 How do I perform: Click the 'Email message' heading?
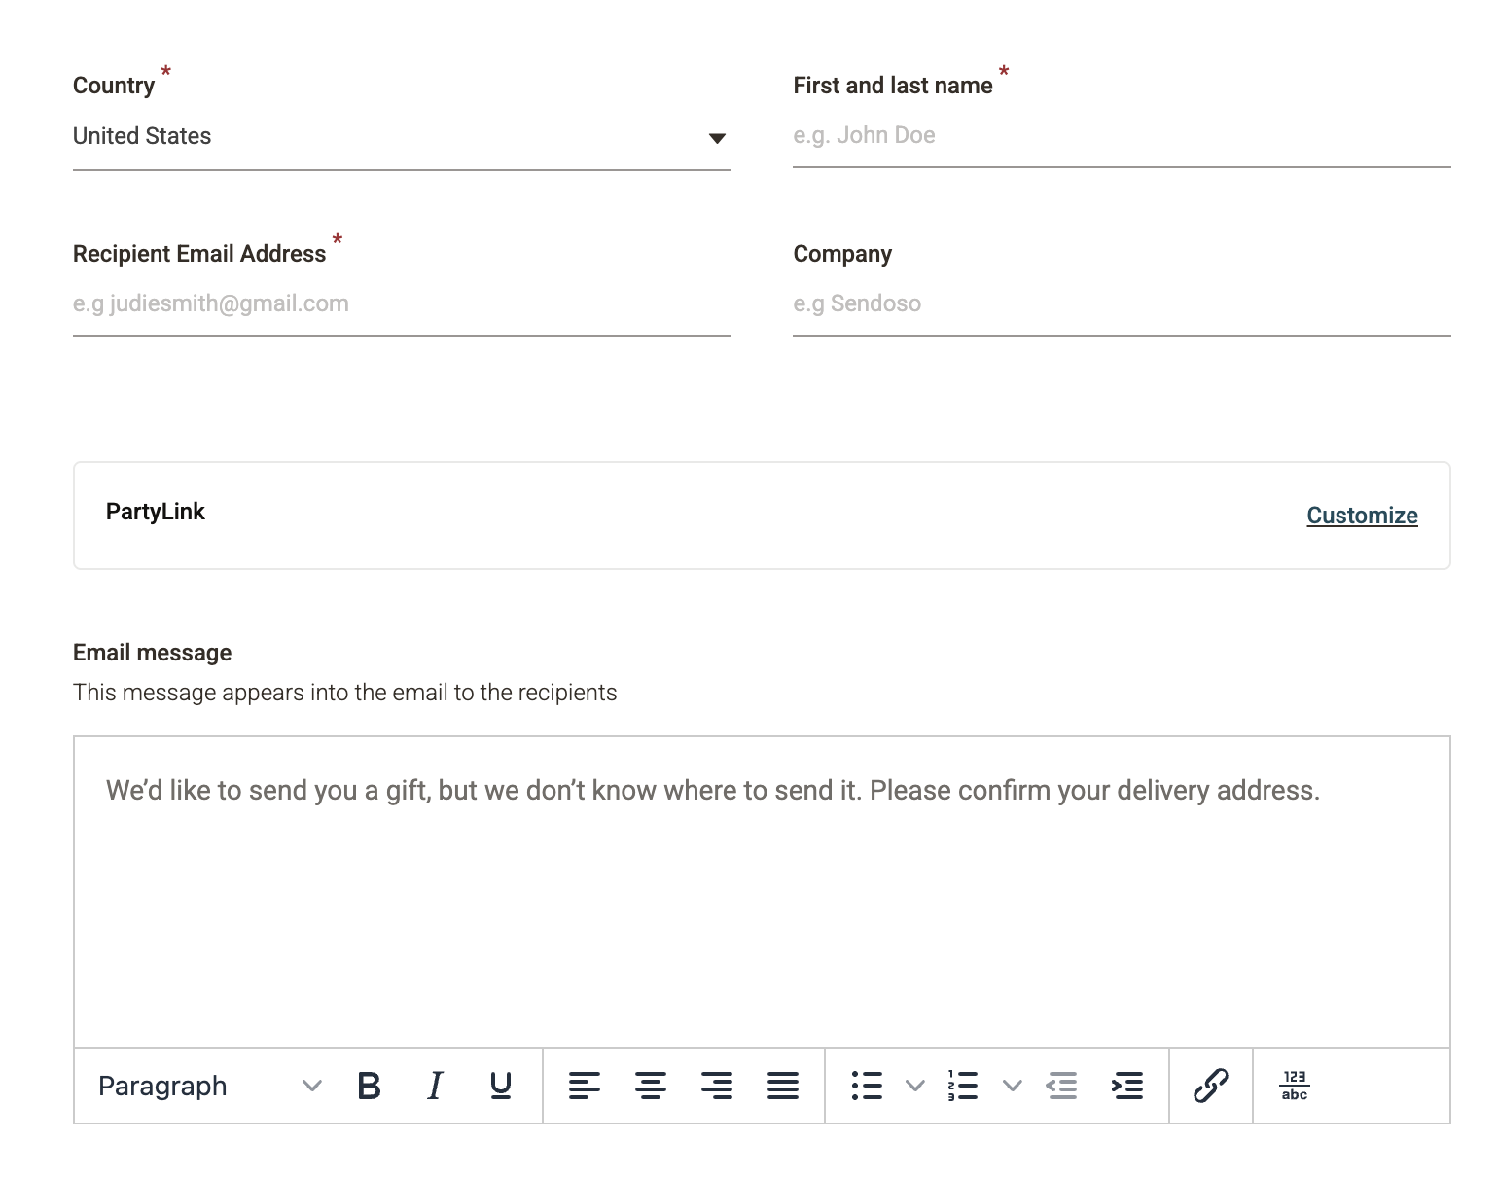pyautogui.click(x=152, y=653)
